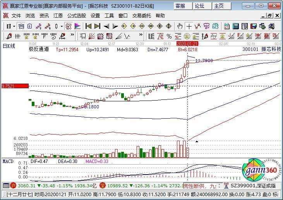
Task: Select the red pencil drawing tool
Action: 9,36
